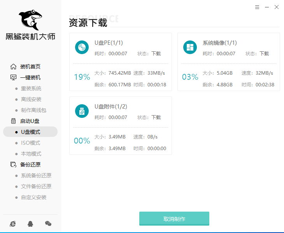Image resolution: width=284 pixels, height=233 pixels.
Task: Click the black shark logo
Action: coord(30,19)
